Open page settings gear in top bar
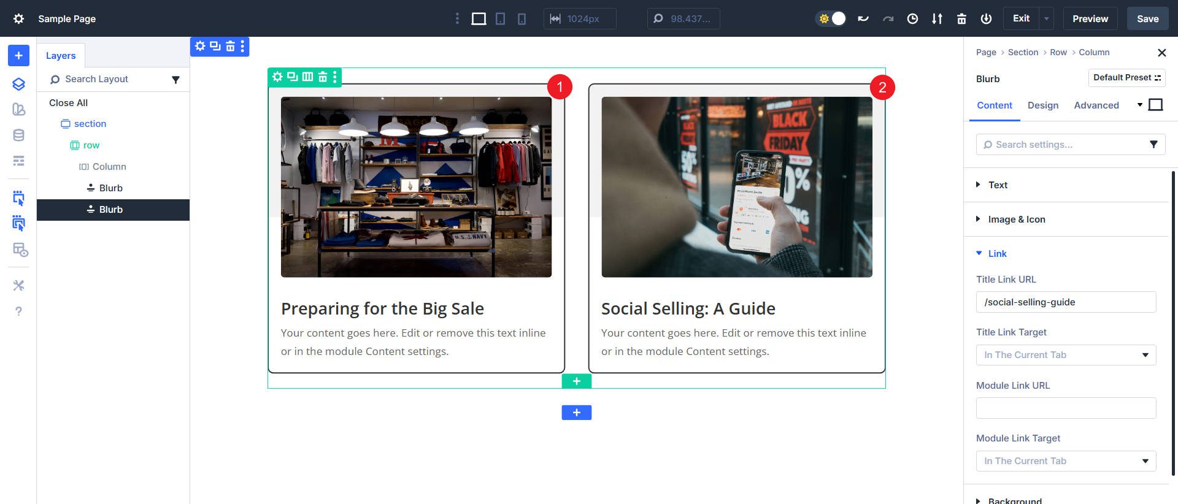 [x=18, y=19]
